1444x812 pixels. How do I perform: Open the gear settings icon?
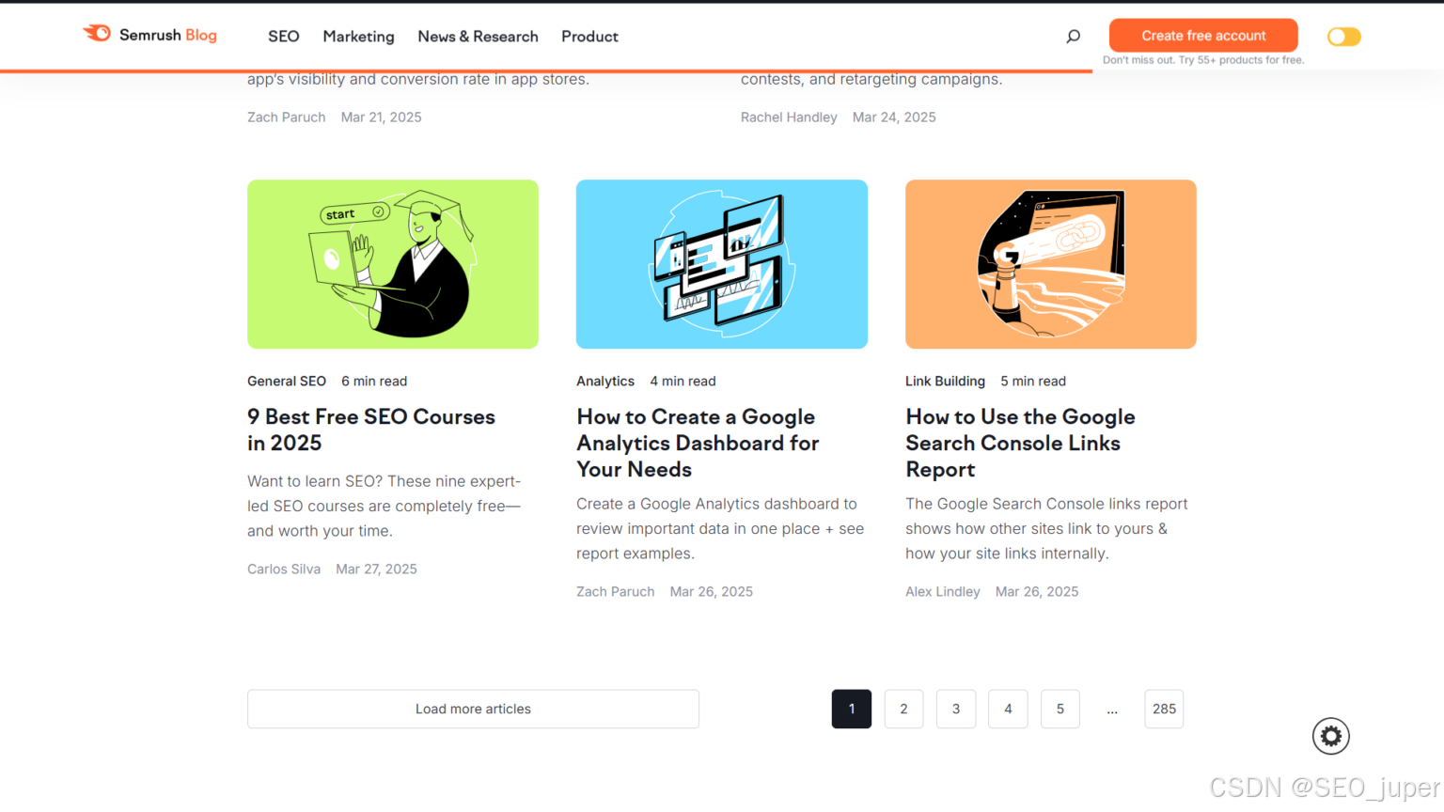tap(1330, 736)
